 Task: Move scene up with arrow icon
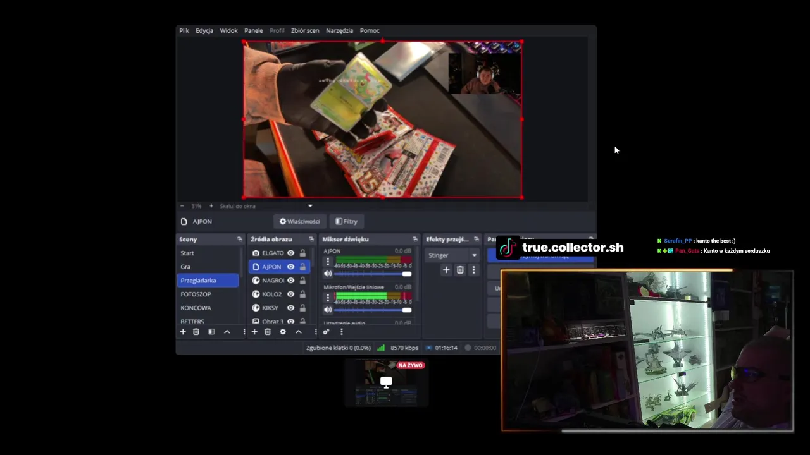(x=227, y=332)
